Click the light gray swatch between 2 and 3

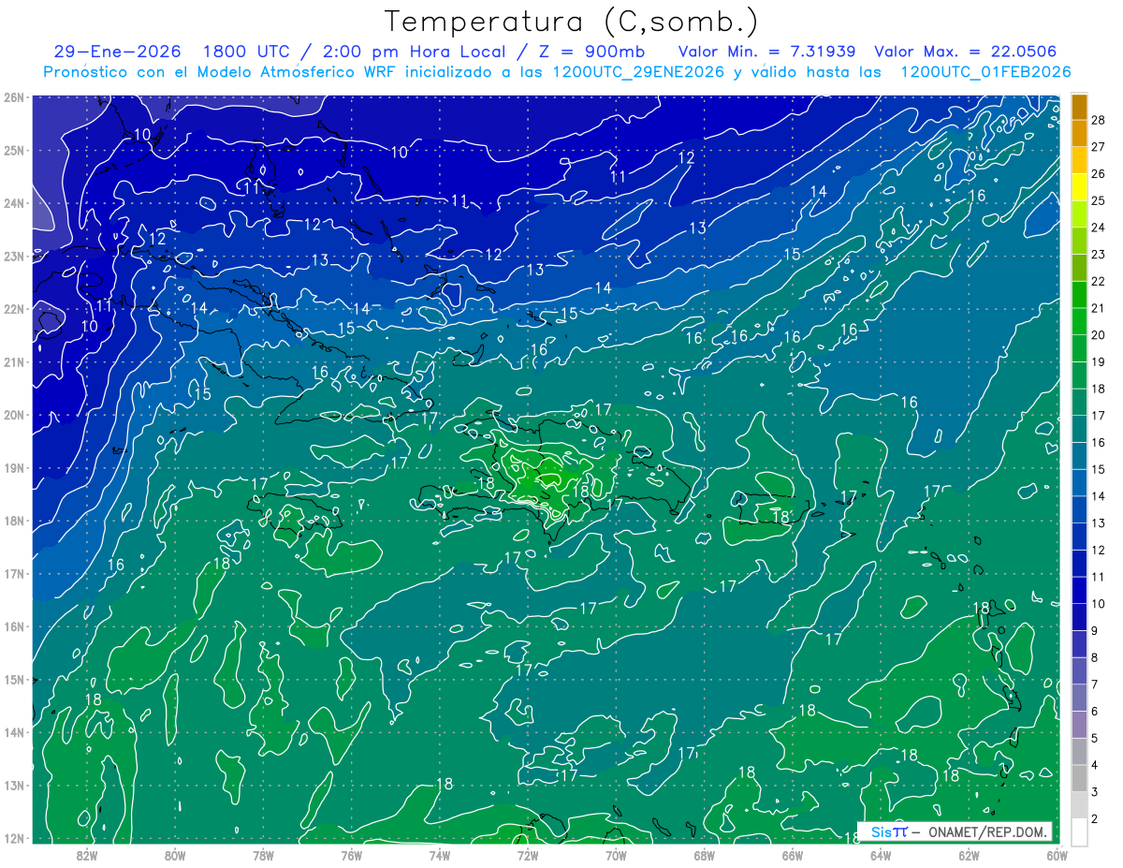click(1079, 805)
